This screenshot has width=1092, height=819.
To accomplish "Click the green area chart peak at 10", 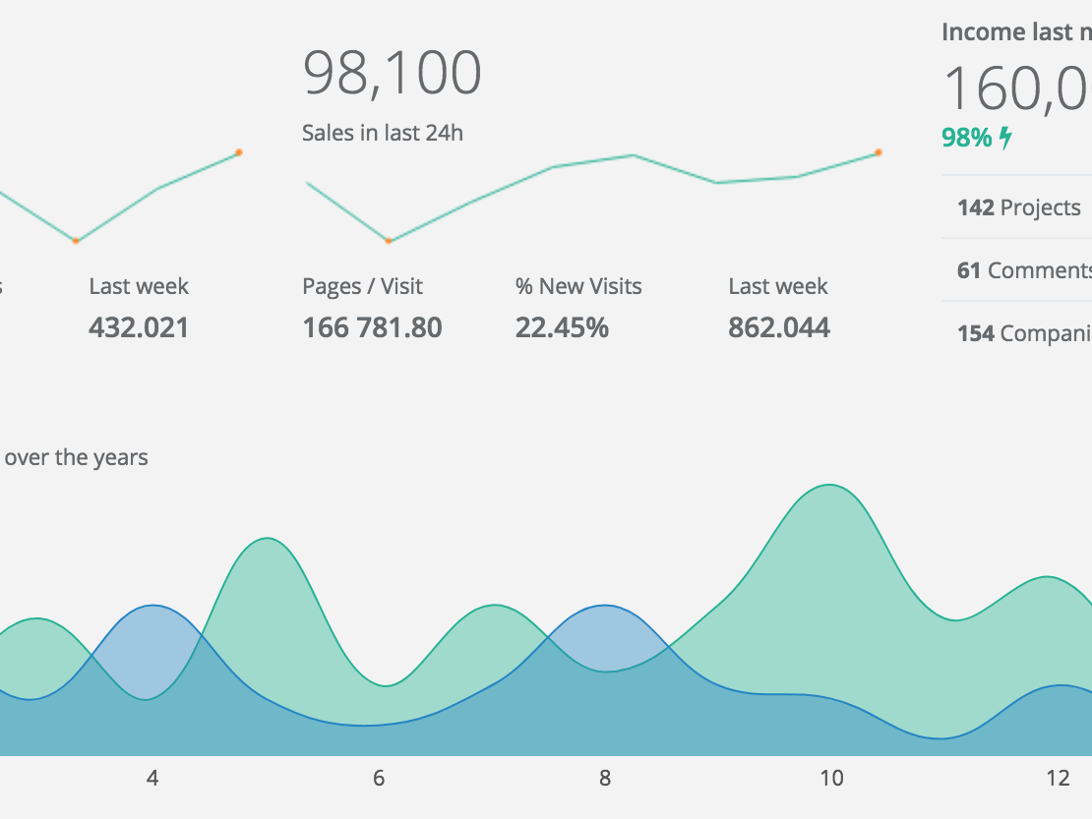I will pos(828,486).
